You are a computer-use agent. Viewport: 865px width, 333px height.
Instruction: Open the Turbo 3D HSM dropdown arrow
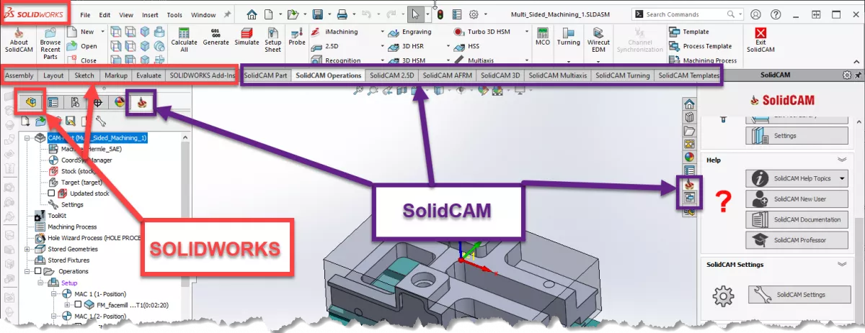click(528, 32)
